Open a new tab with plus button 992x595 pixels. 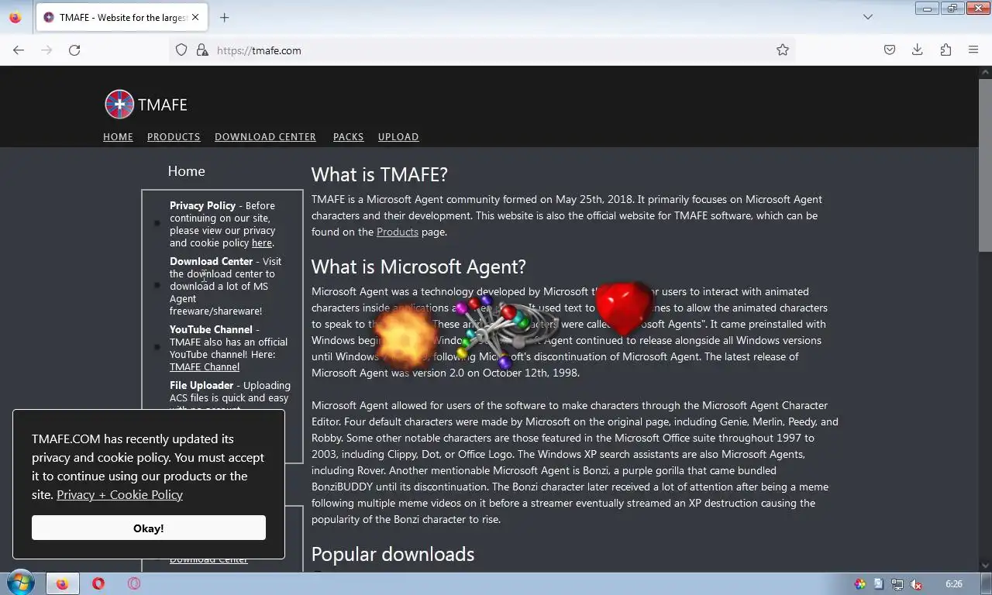point(224,17)
